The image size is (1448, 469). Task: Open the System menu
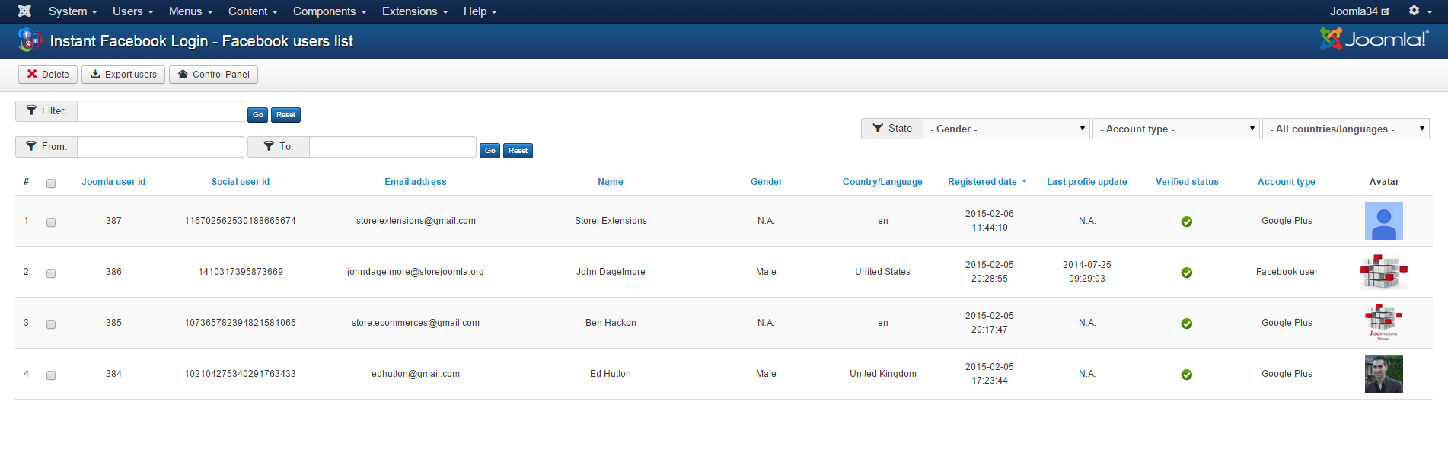coord(72,11)
